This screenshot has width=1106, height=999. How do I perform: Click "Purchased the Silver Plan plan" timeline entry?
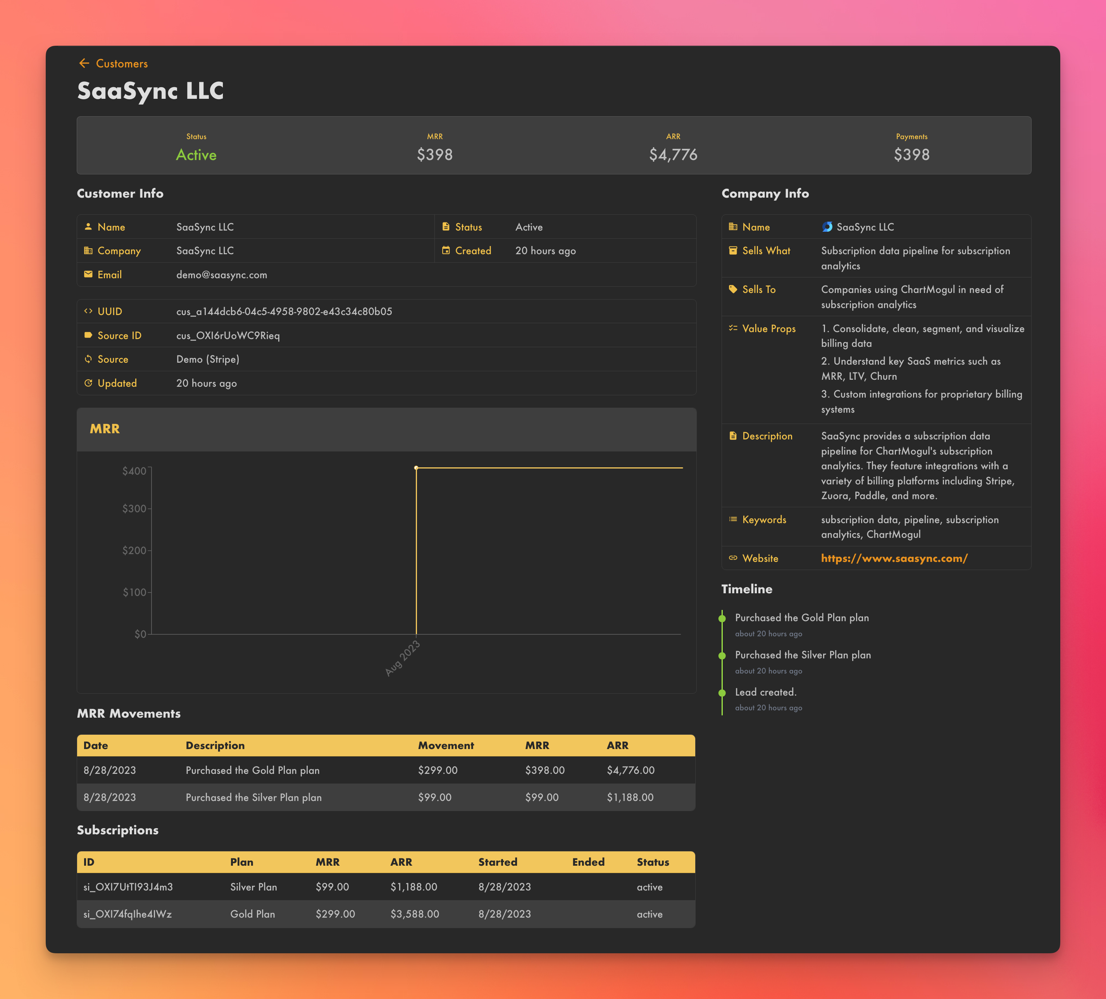(x=803, y=655)
